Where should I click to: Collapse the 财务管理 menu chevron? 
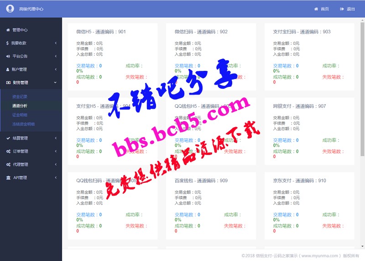pos(55,82)
